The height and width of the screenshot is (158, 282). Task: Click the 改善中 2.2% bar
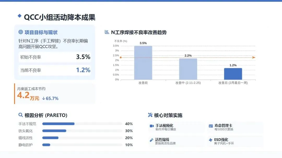point(188,69)
